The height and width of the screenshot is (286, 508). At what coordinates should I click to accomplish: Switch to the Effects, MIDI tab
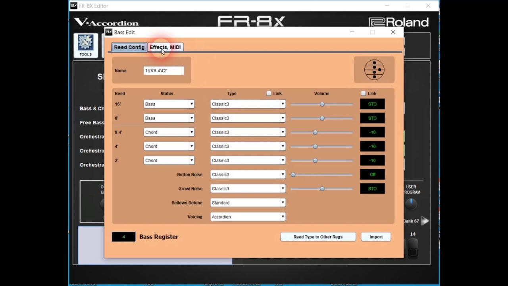pos(165,47)
